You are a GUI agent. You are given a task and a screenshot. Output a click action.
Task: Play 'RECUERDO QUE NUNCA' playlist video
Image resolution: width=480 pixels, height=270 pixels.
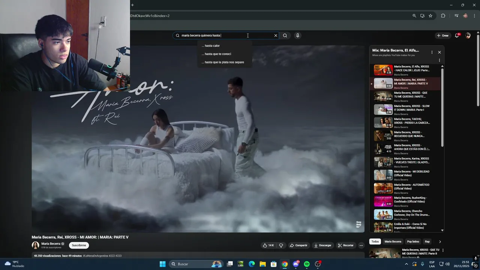tap(405, 136)
